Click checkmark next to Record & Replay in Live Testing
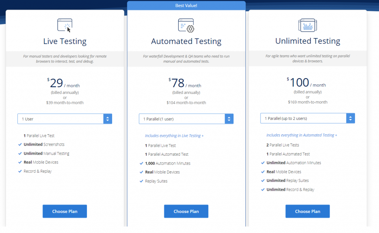 coord(20,171)
